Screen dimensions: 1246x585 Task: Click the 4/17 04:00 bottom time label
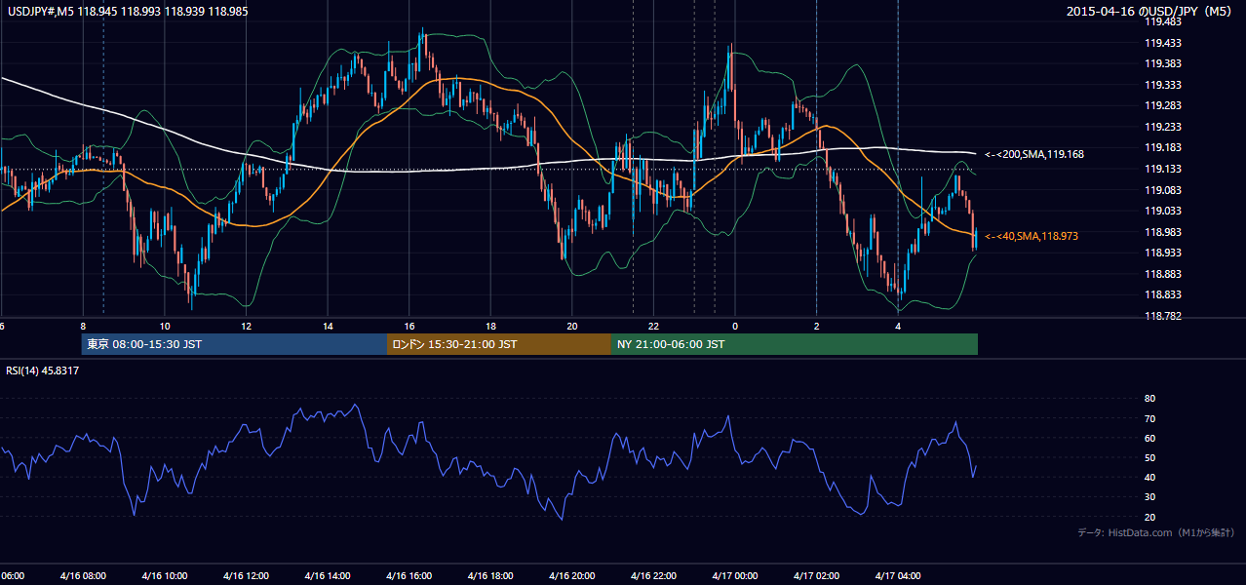coord(898,575)
